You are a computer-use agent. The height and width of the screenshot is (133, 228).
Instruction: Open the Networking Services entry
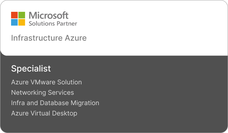pyautogui.click(x=43, y=93)
